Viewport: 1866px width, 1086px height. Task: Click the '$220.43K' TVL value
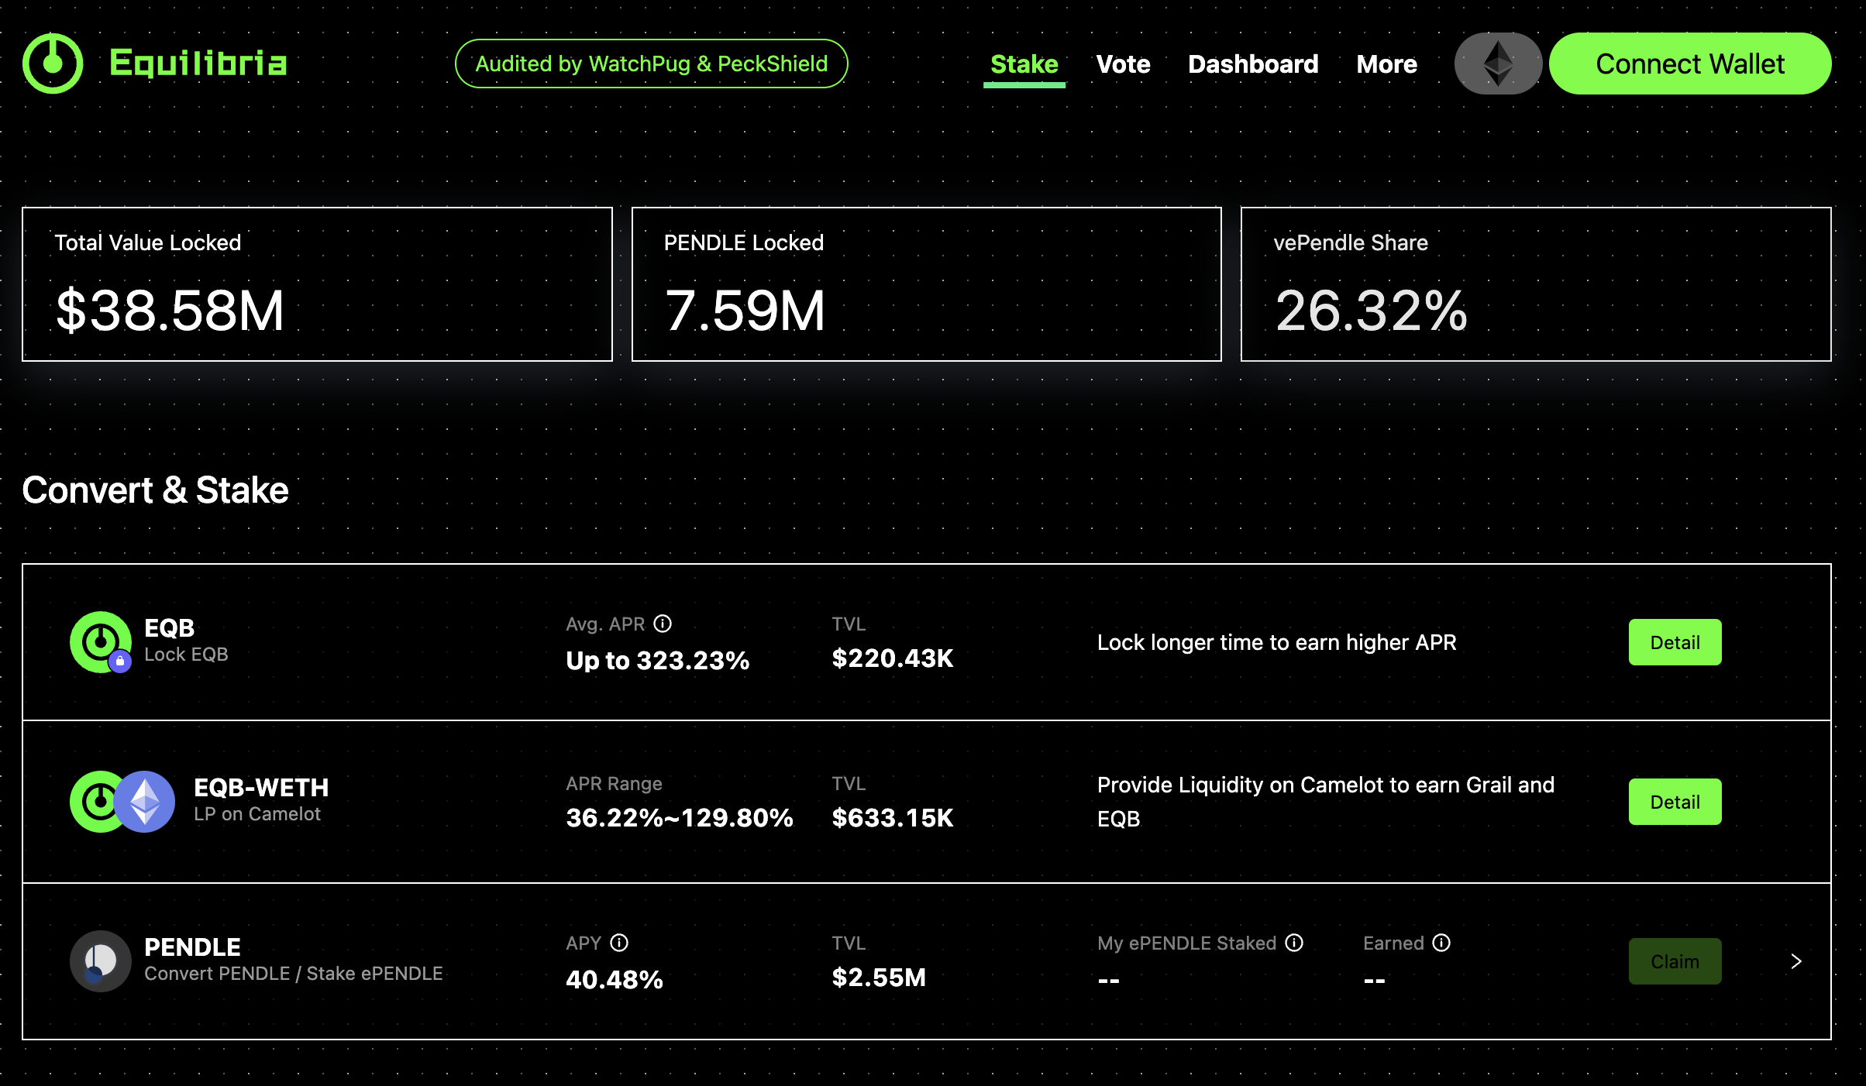[x=893, y=658]
